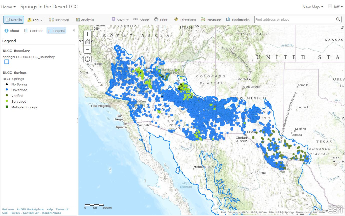Viewport: 345px width, 216px height.
Task: Open the New Map dropdown
Action: (313, 7)
